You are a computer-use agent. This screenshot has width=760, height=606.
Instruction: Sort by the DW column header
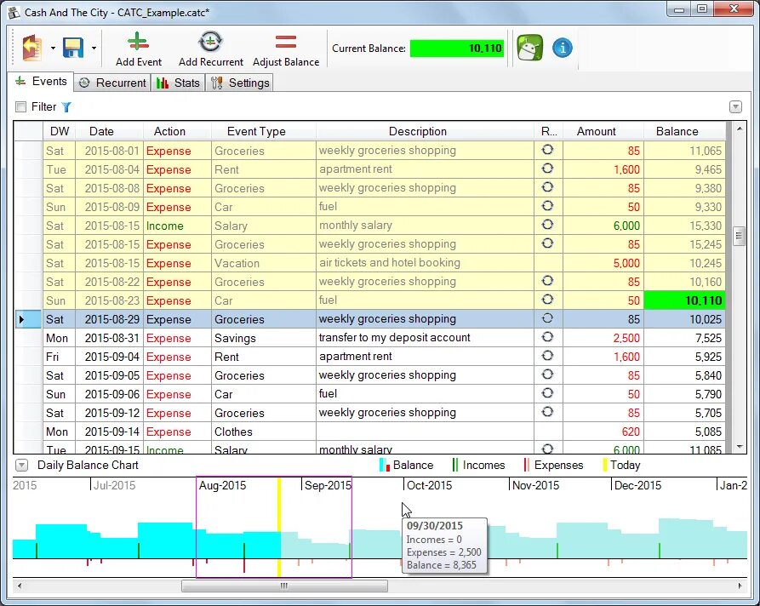click(60, 131)
